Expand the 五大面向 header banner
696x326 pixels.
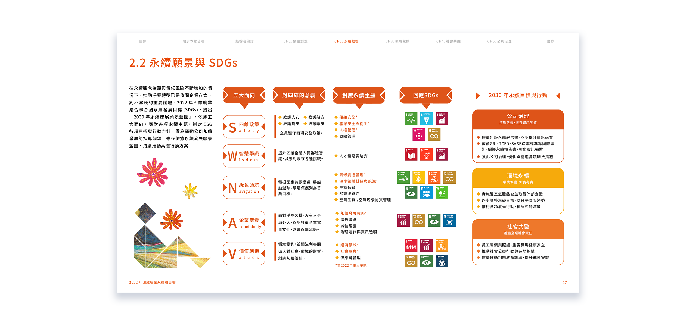click(244, 95)
